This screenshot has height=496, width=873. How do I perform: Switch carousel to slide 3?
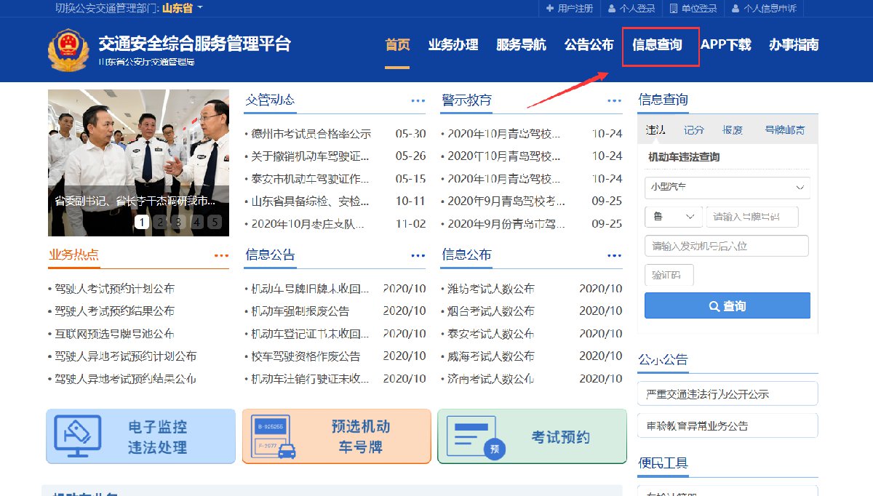(178, 222)
